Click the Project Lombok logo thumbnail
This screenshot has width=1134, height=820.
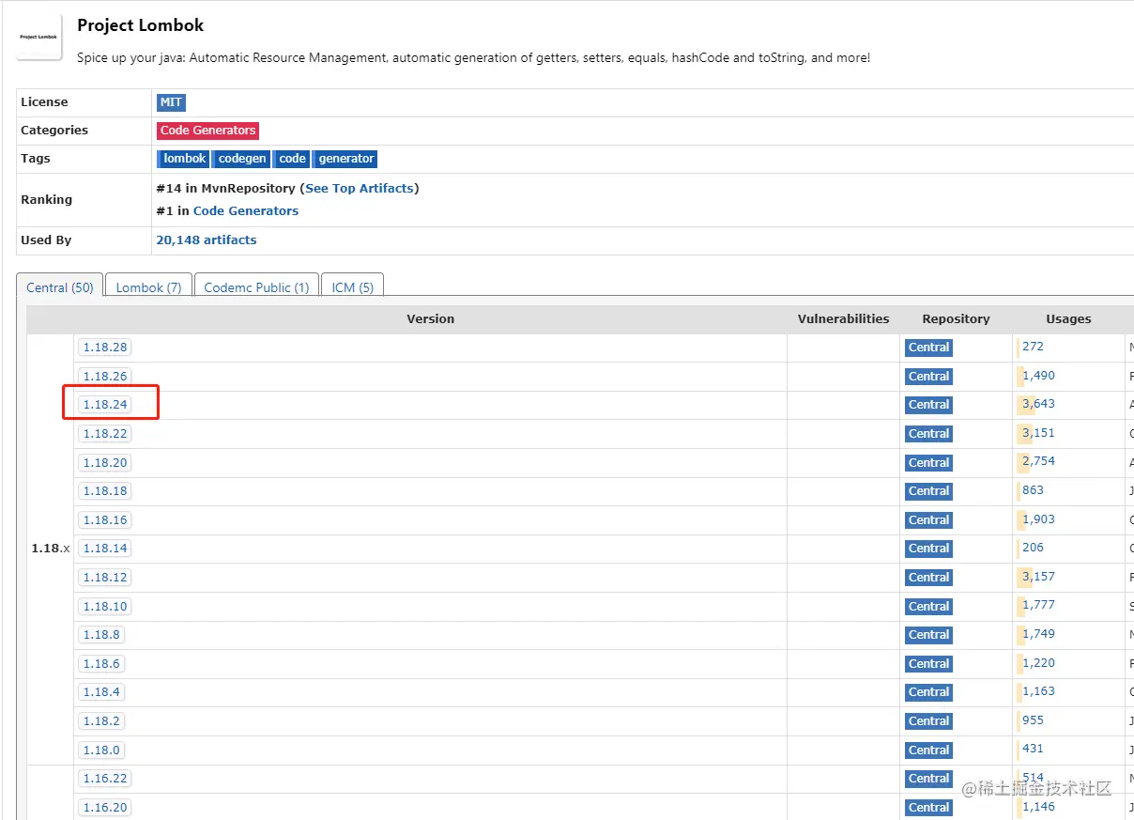38,37
